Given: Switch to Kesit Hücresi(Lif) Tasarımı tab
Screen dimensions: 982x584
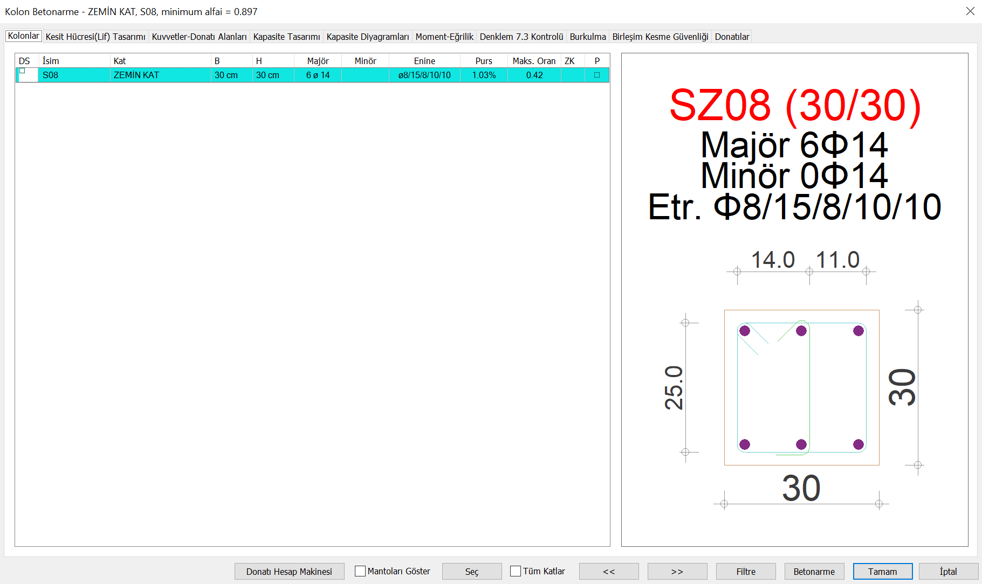Looking at the screenshot, I should 95,37.
